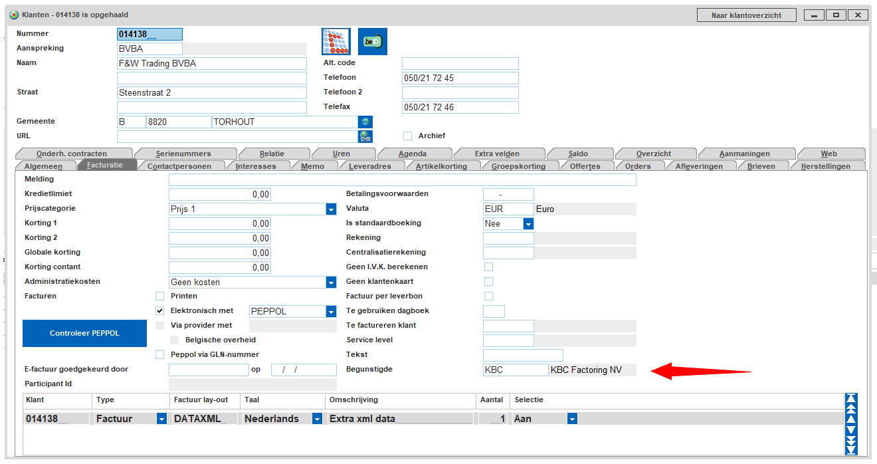Jump to last row with bottom arrow
877x464 pixels.
851,450
